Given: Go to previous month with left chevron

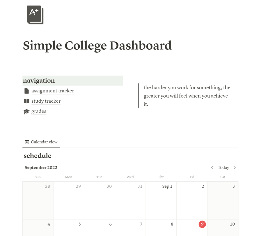Looking at the screenshot, I should [x=212, y=167].
